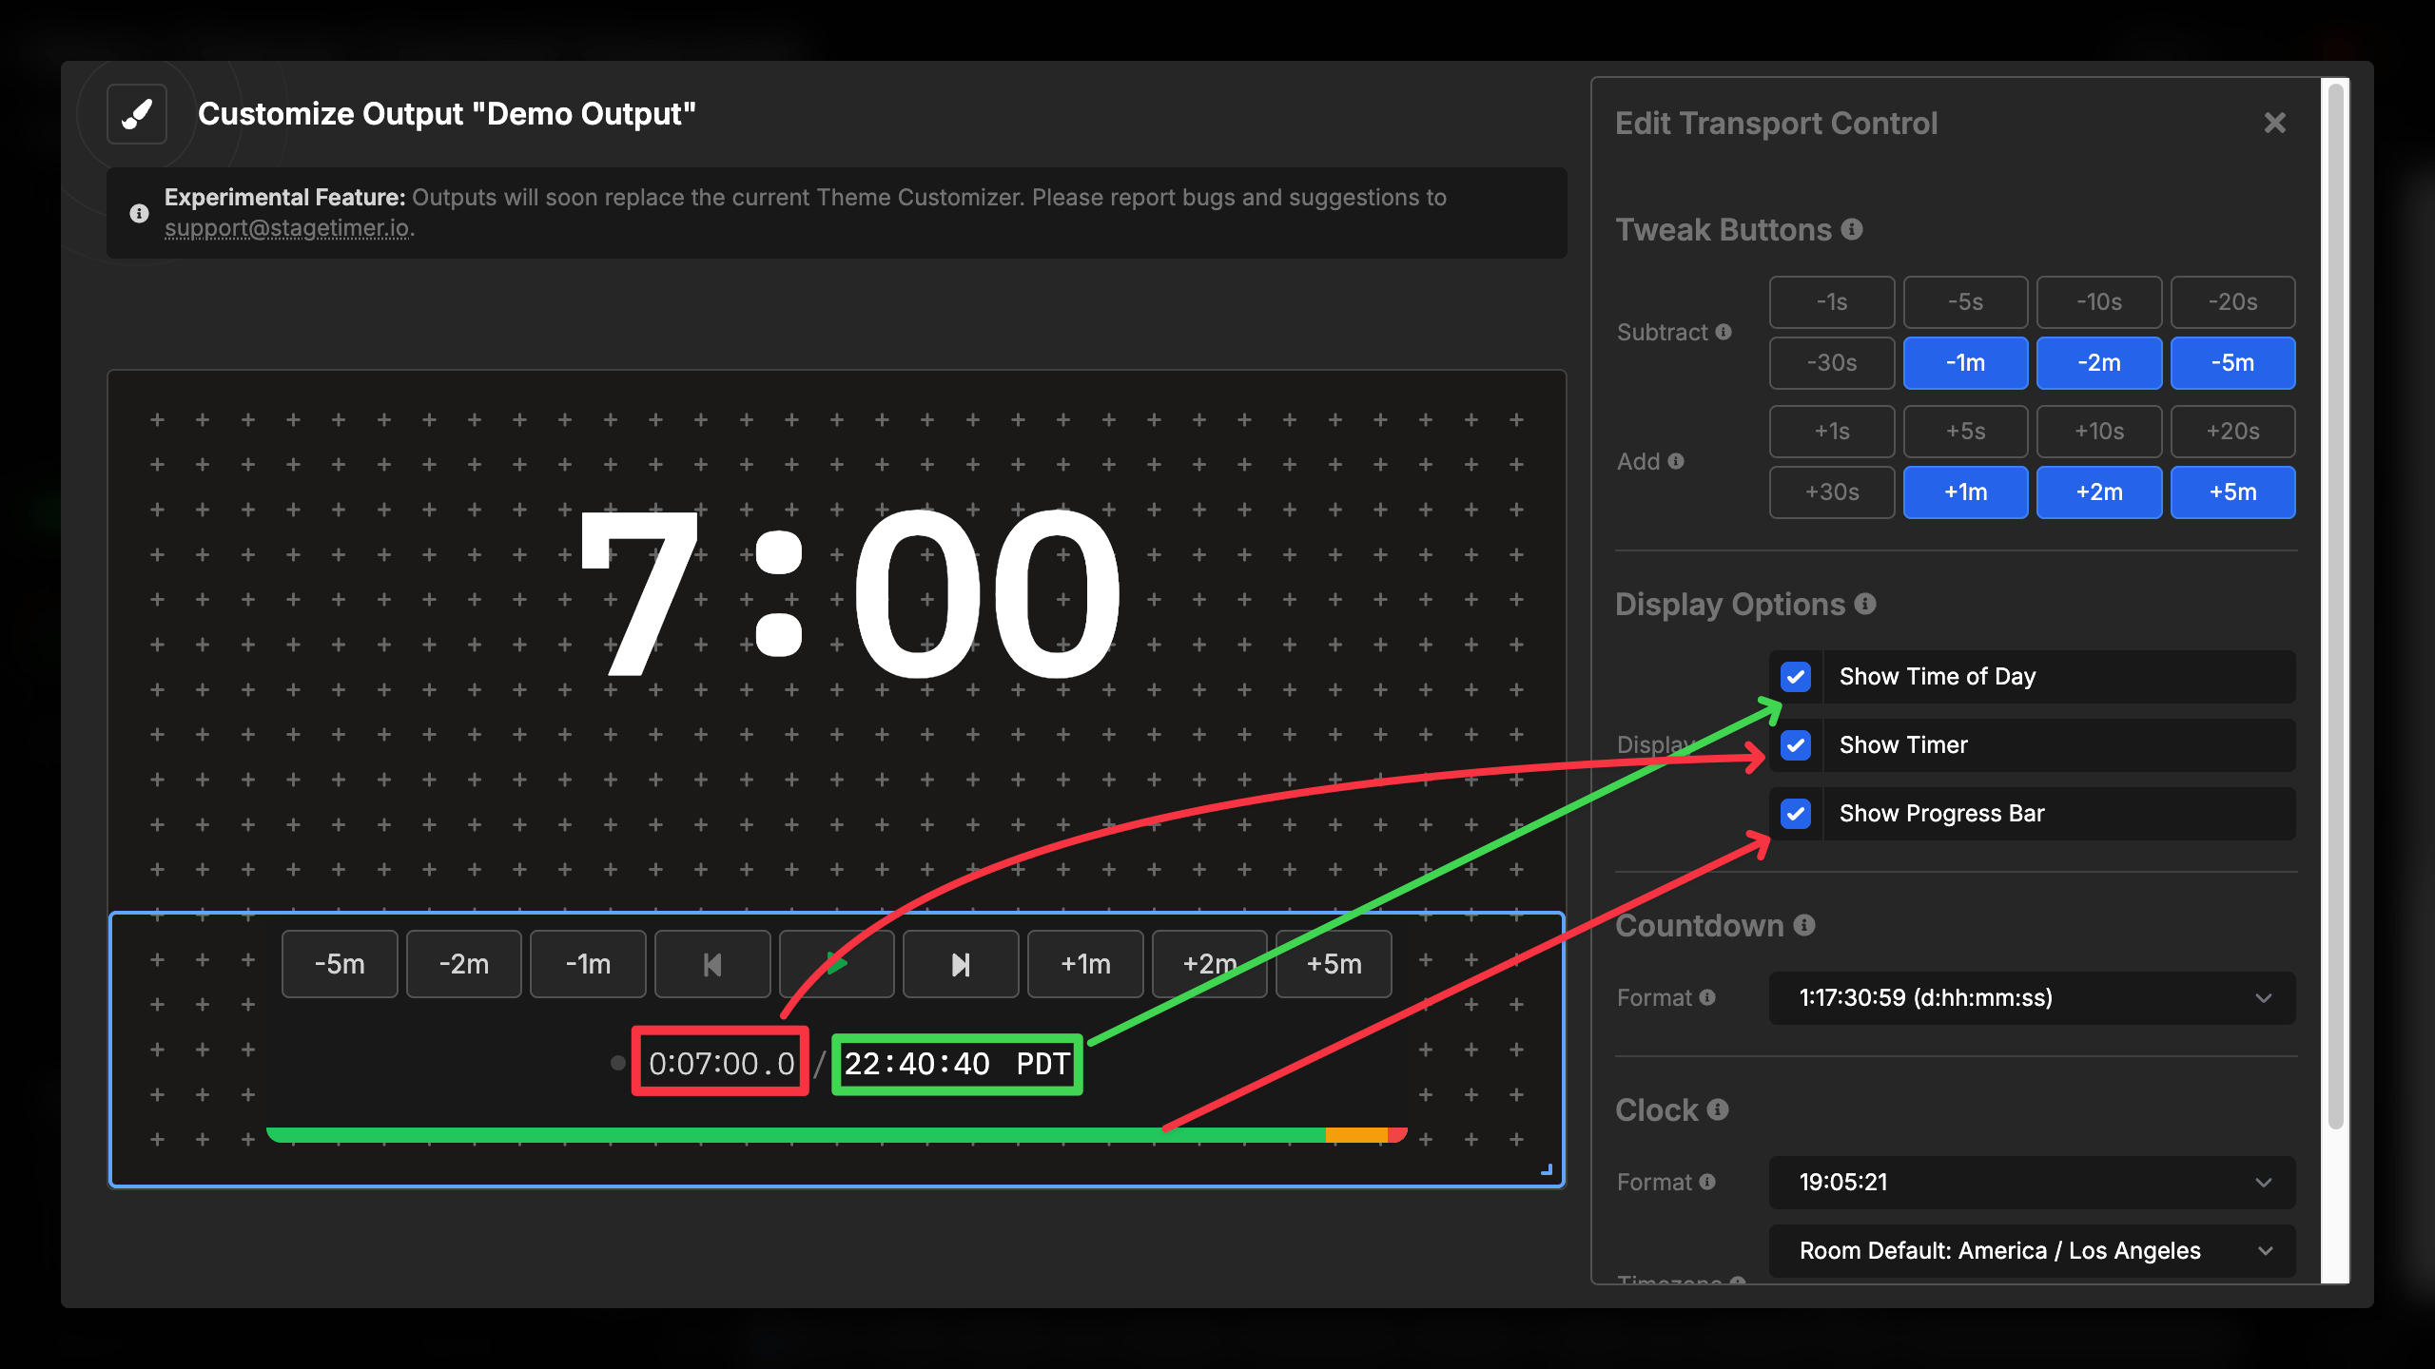Click the Countdown section info icon

(x=1805, y=925)
